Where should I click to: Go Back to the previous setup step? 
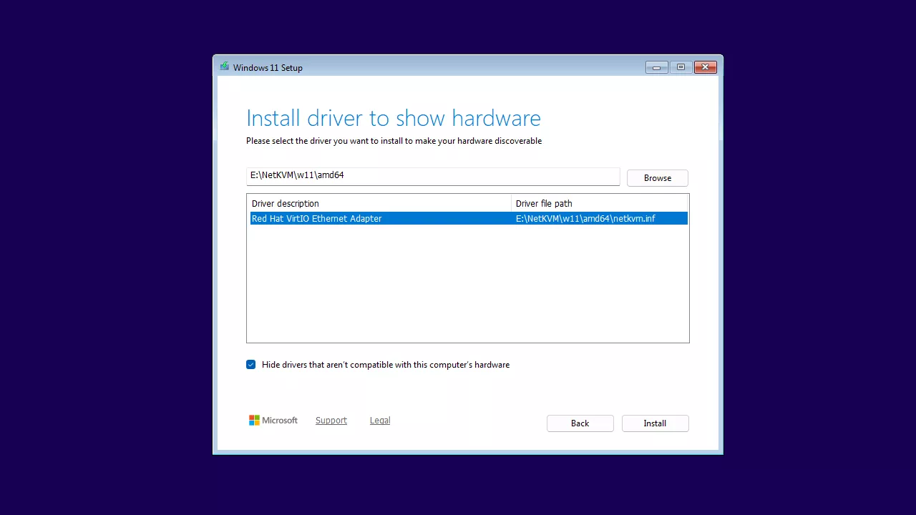coord(580,423)
